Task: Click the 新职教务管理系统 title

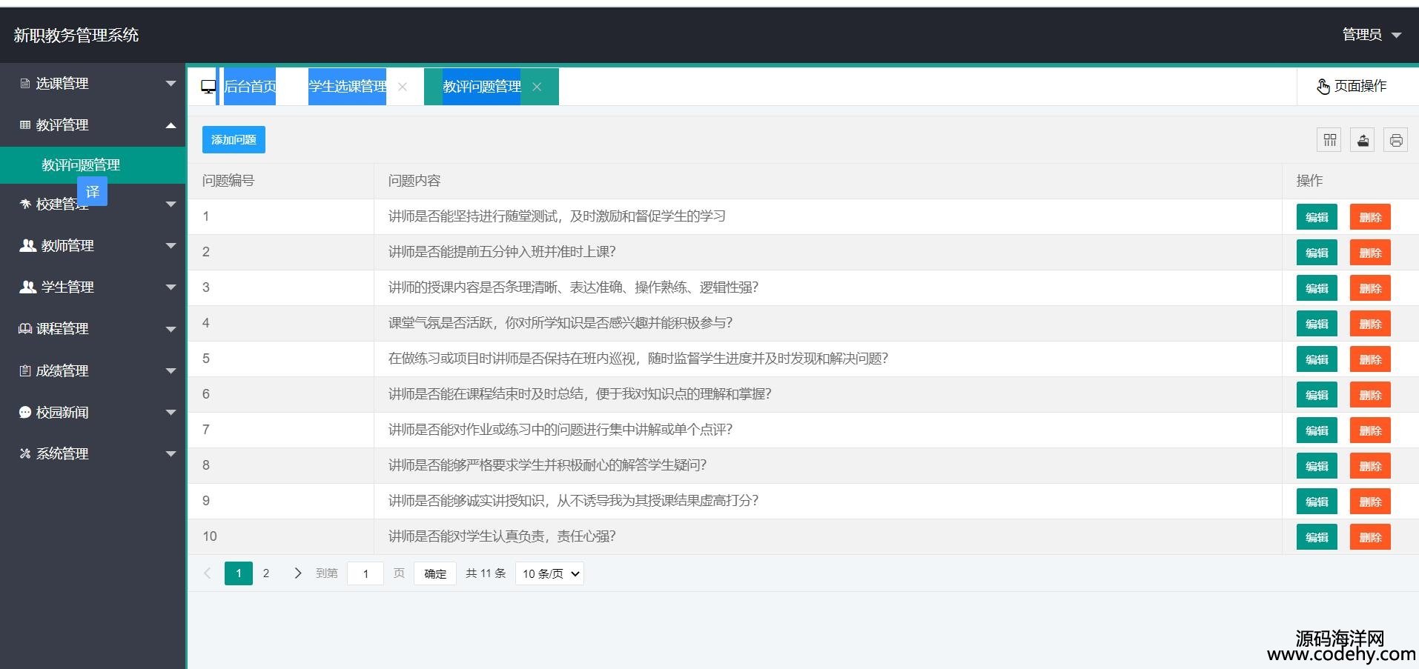Action: (76, 35)
